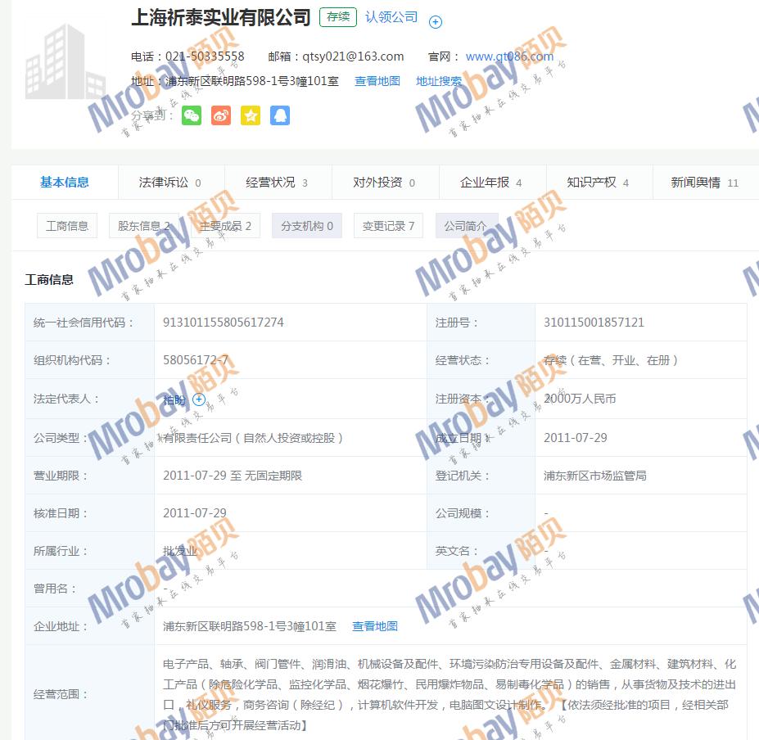The image size is (759, 740).
Task: Go to the 企业年报 tab
Action: [491, 183]
